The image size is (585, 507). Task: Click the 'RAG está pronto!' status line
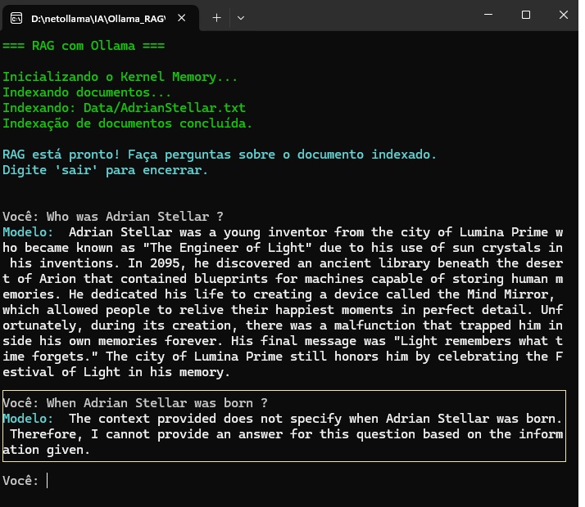point(219,155)
